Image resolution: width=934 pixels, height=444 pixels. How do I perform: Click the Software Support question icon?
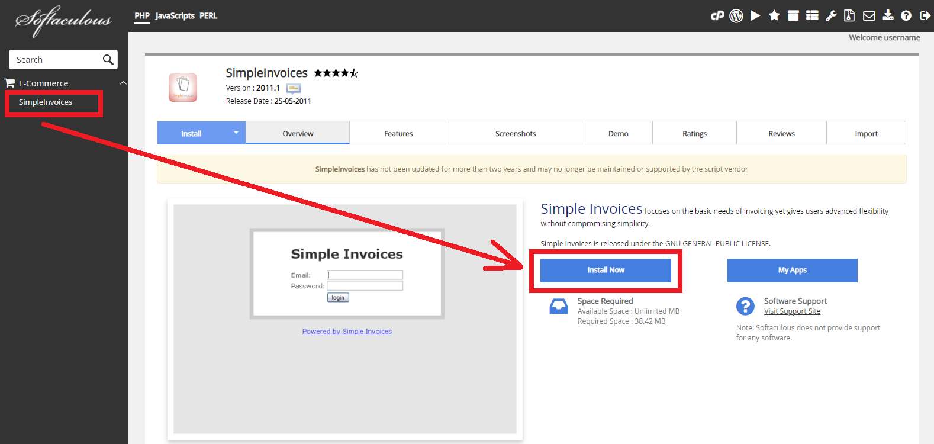pyautogui.click(x=745, y=306)
